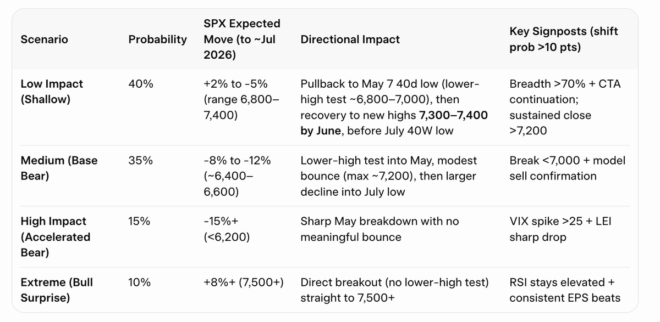Select the Medium (Base Bear) scenario cell
Screen dimensions: 660x322
click(59, 168)
